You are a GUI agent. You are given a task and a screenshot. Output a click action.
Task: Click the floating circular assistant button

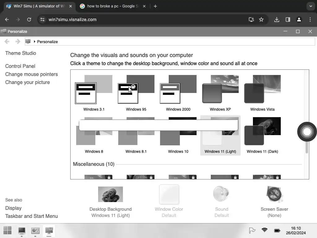click(x=307, y=132)
